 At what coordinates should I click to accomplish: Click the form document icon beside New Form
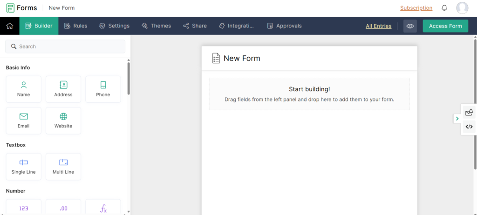pos(216,58)
